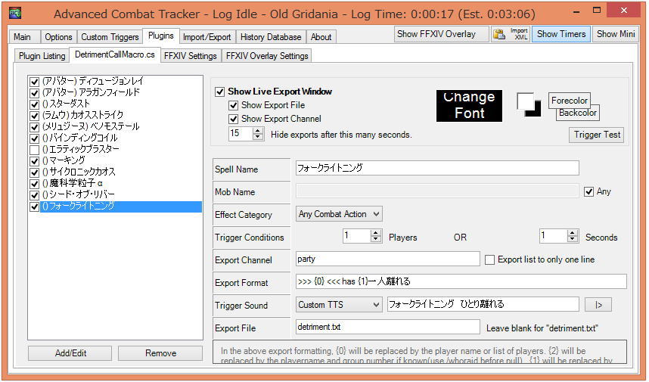Select the ベノモステール list entry
This screenshot has height=382, width=649.
click(91, 126)
